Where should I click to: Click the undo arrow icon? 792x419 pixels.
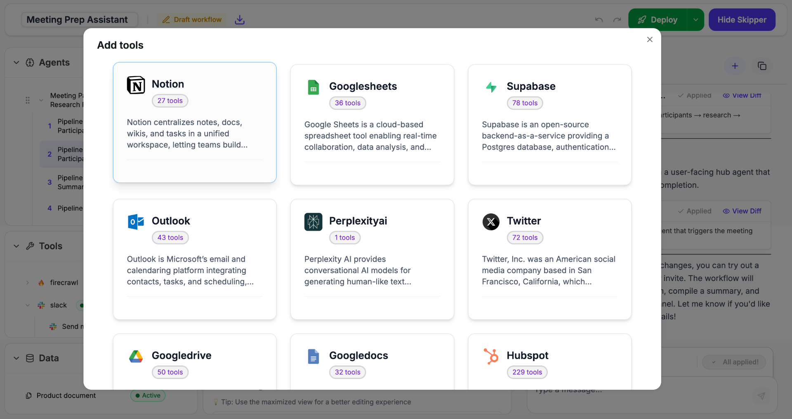[x=599, y=19]
